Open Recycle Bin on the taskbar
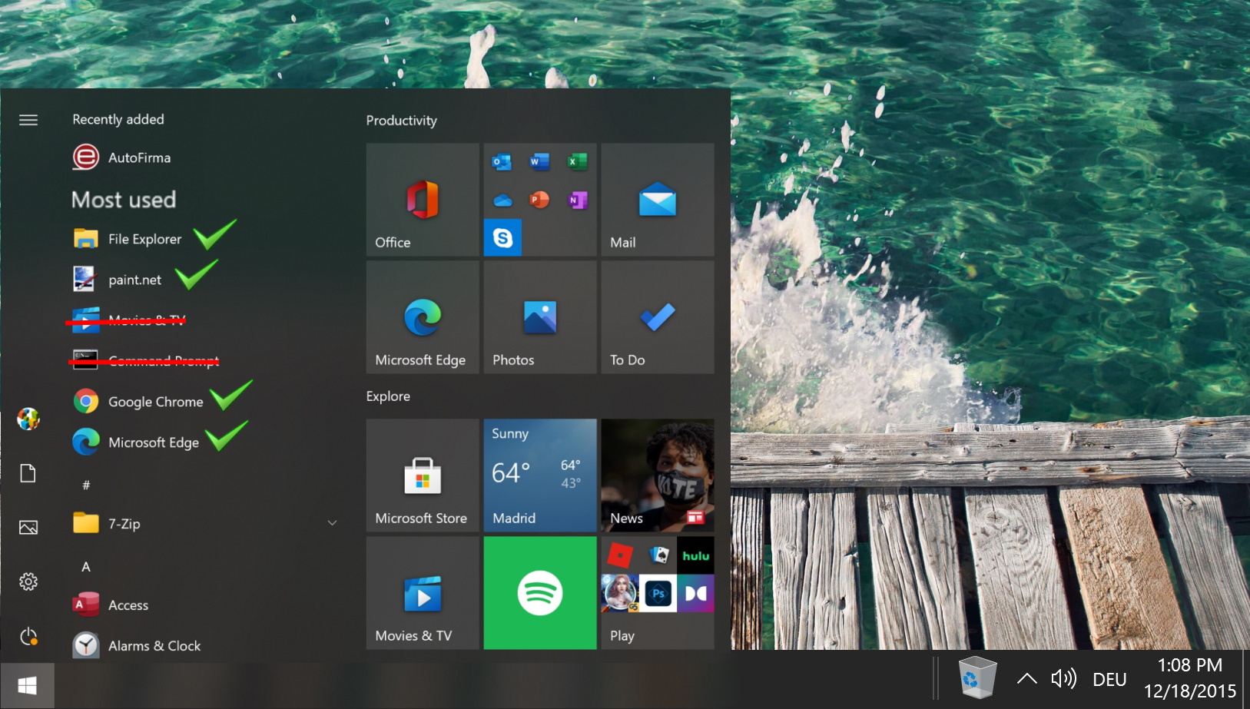This screenshot has height=709, width=1250. pos(978,677)
